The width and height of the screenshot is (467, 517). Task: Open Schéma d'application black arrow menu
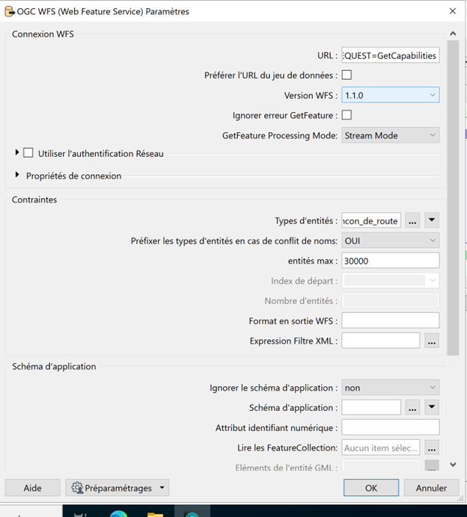(432, 407)
